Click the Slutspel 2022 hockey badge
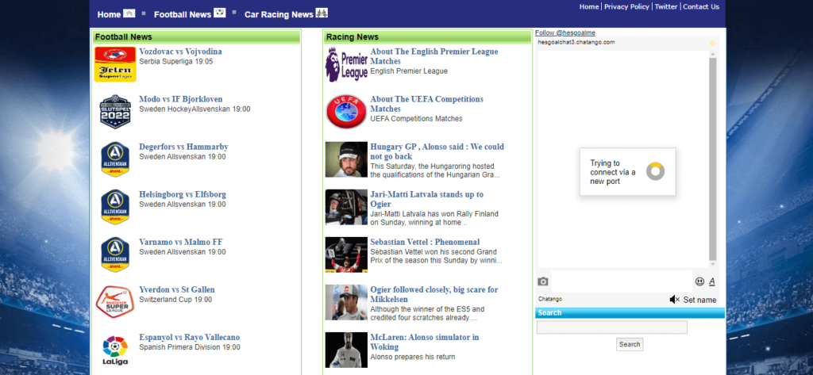 point(115,112)
